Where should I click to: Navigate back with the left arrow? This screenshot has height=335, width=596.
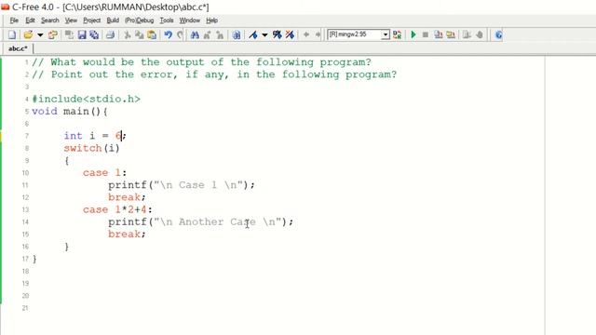[306, 35]
